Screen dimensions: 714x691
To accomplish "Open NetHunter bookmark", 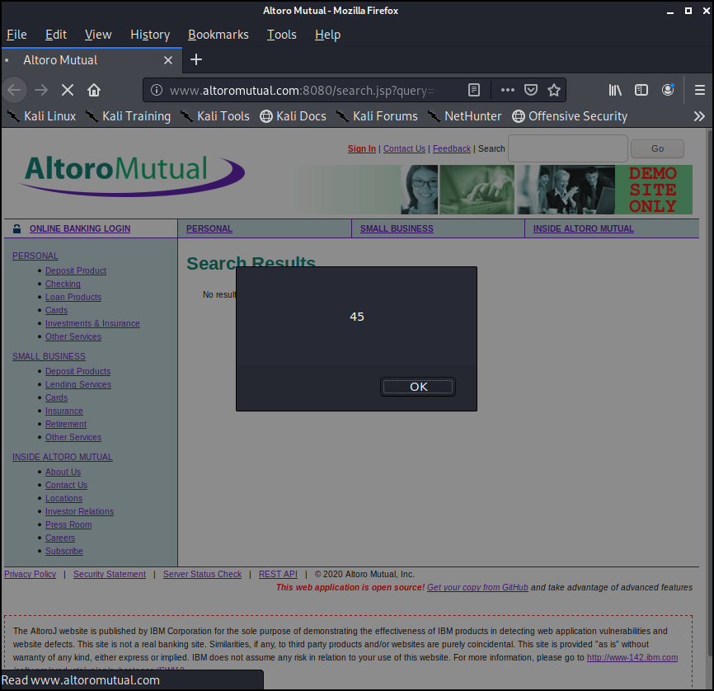I will [464, 116].
